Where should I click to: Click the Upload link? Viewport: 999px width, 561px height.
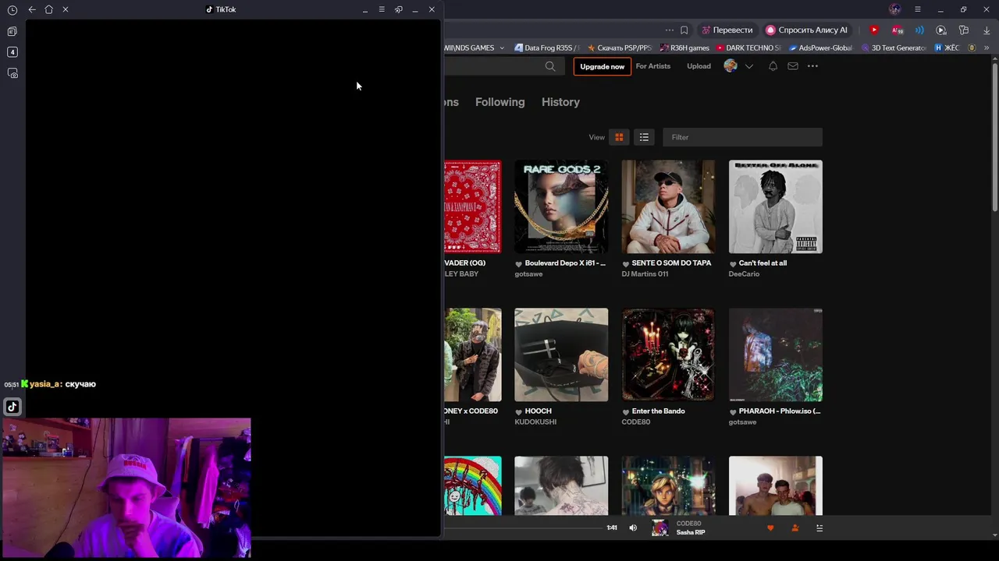click(x=699, y=66)
